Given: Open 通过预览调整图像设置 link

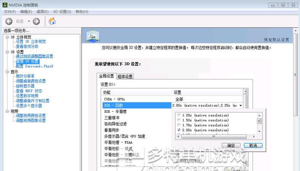Looking at the screenshot, I should pyautogui.click(x=34, y=56).
